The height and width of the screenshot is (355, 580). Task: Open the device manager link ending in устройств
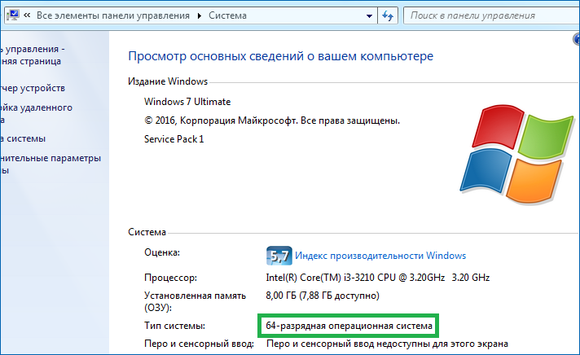(x=33, y=88)
